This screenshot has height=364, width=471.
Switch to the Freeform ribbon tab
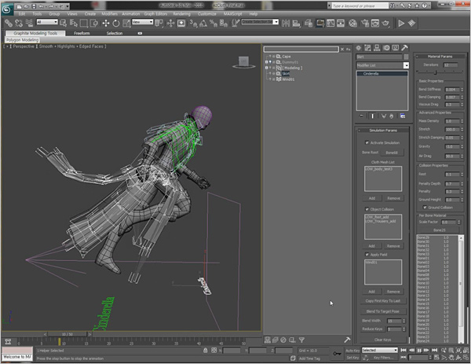point(82,33)
